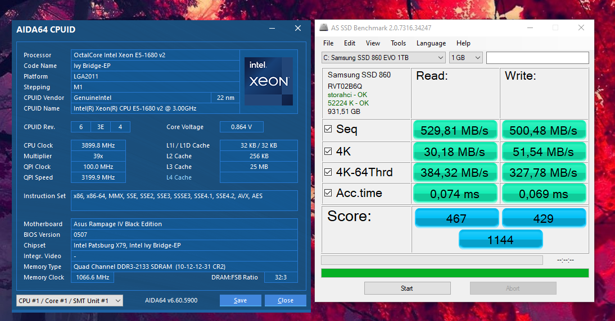Click the Seq read result 529,81 MB/s
Screen dimensions: 615x321
pos(455,130)
